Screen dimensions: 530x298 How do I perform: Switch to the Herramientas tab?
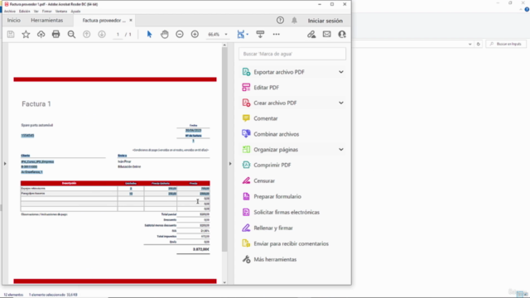47,20
